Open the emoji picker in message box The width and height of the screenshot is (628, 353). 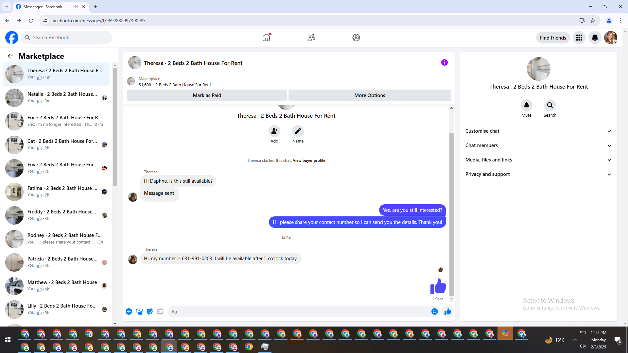(x=434, y=311)
